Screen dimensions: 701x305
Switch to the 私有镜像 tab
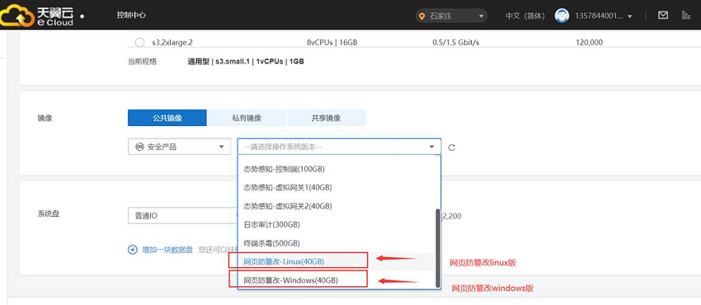click(247, 118)
